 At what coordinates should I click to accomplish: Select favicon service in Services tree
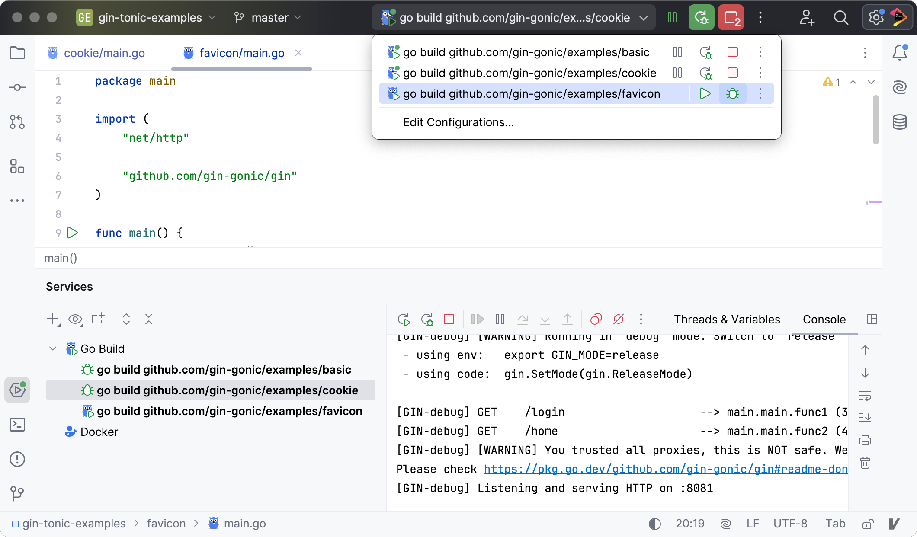tap(229, 411)
